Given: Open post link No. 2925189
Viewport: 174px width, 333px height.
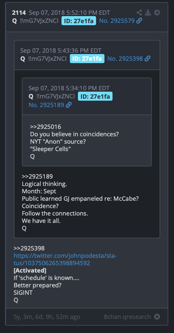Looking at the screenshot, I should (x=46, y=105).
